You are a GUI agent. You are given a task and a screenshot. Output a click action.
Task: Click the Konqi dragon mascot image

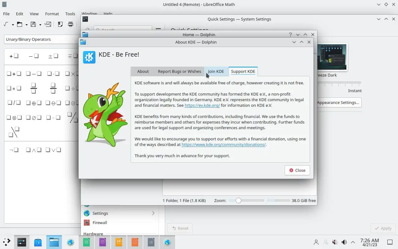pyautogui.click(x=105, y=115)
